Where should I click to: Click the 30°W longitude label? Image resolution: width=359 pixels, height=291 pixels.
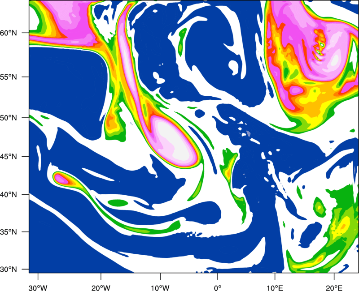[38, 287]
